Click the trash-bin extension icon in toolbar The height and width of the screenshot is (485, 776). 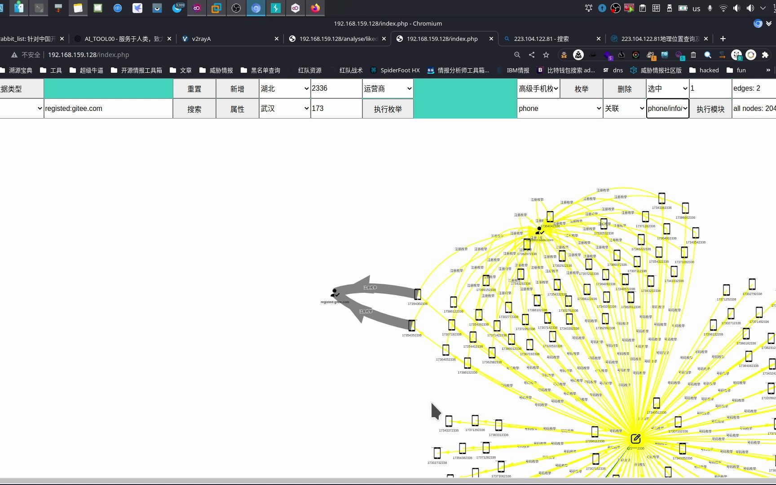pos(693,55)
